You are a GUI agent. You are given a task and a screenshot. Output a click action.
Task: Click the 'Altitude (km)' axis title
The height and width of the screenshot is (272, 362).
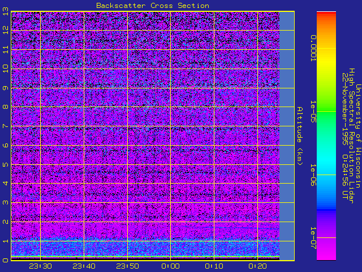299,136
